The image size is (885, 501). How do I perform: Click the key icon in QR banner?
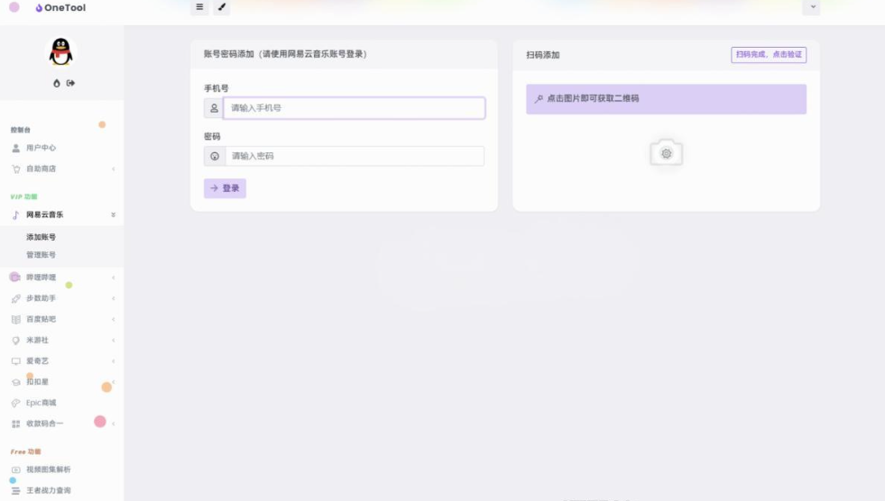[539, 98]
